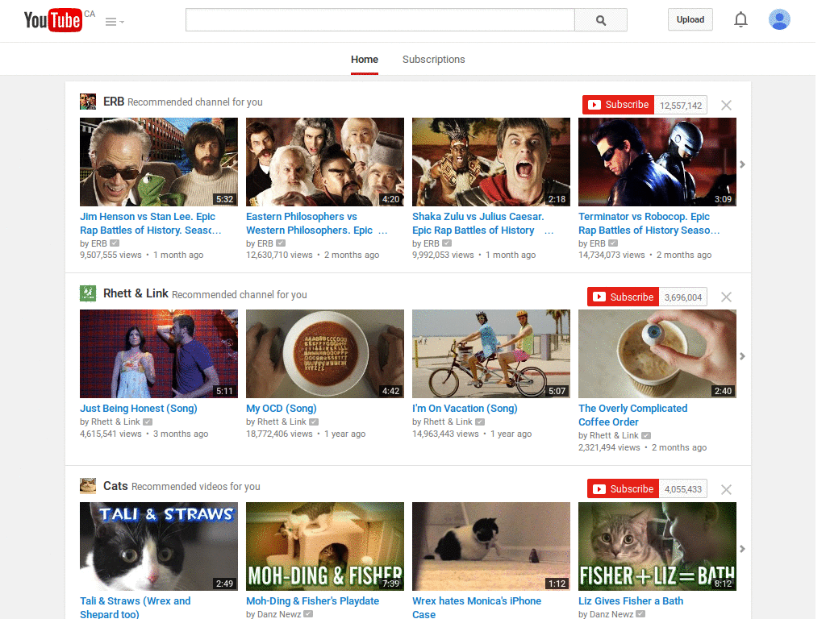
Task: Click 'by Rhett & Link' under My OCD
Action: point(276,422)
